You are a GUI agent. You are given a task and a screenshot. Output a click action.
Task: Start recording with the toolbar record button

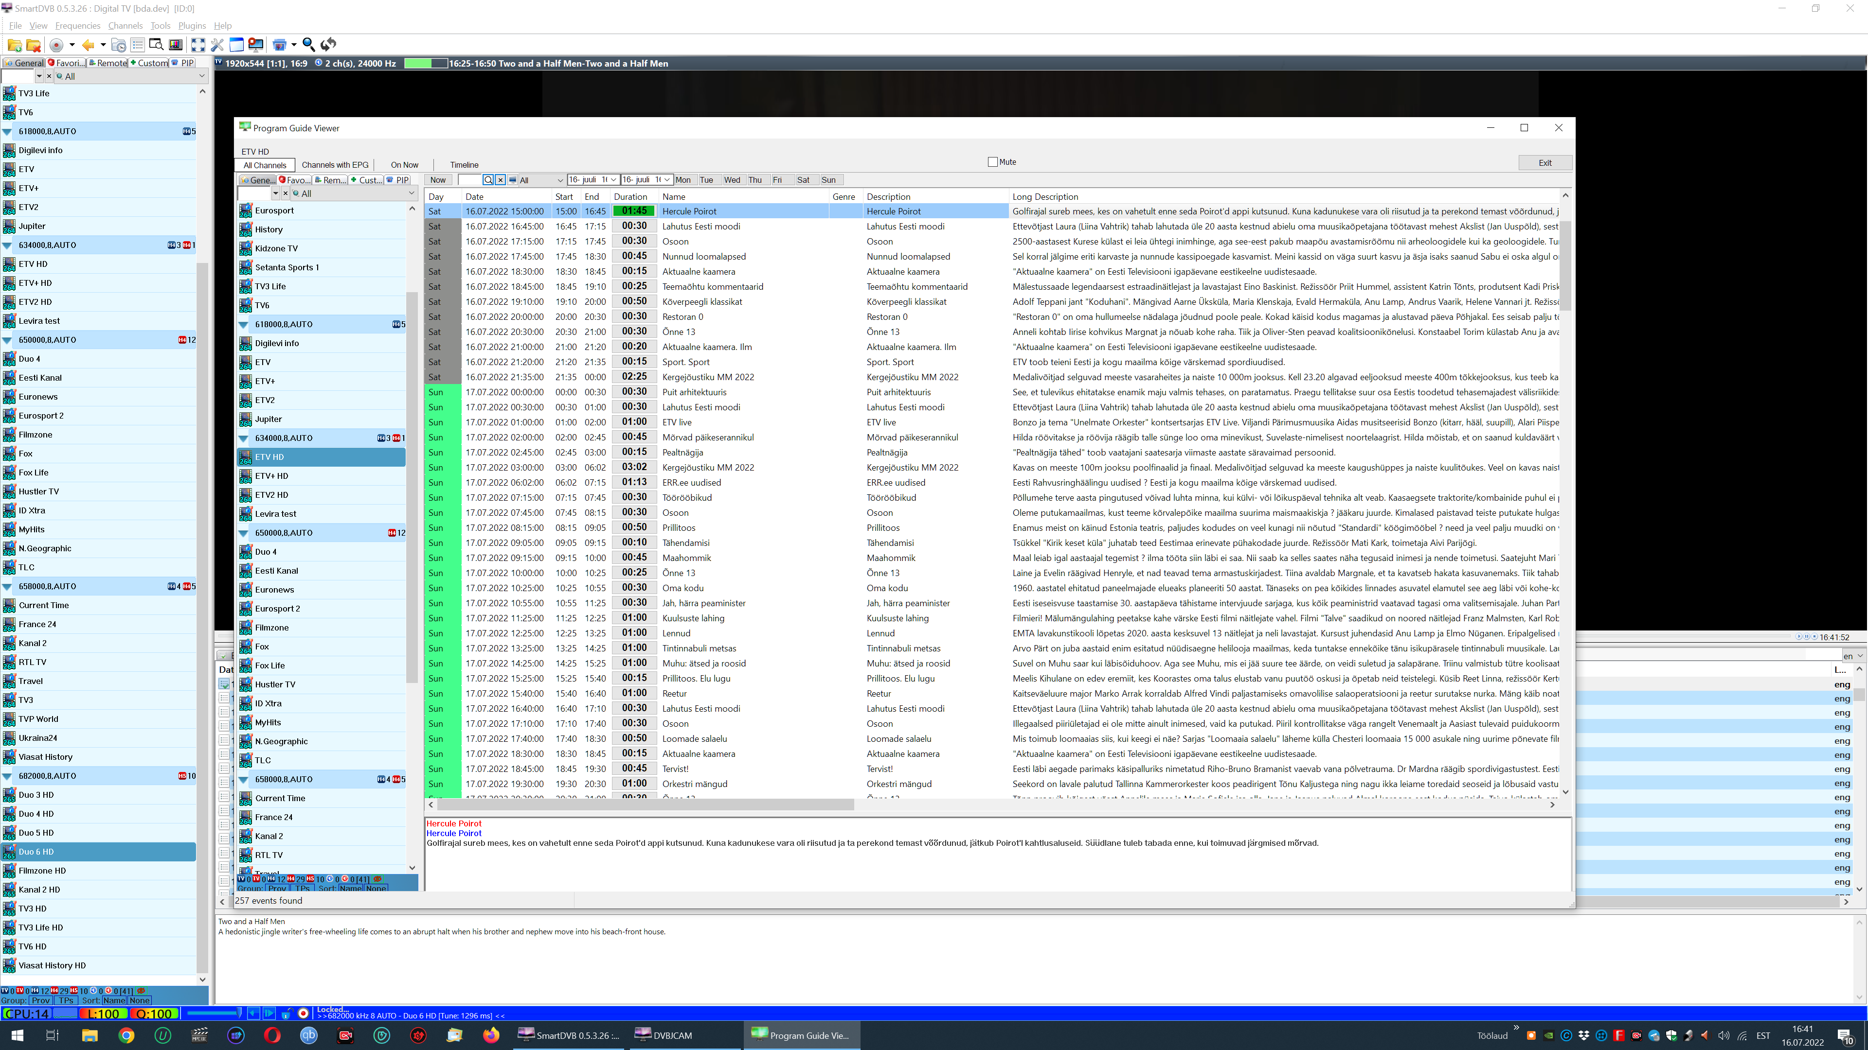click(56, 45)
